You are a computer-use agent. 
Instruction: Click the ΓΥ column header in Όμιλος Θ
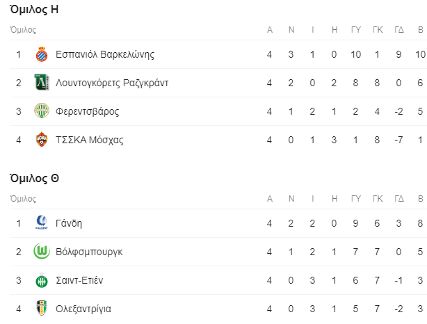pos(356,199)
